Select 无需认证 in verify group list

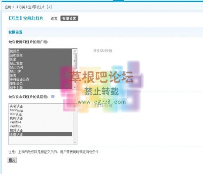click(41, 134)
